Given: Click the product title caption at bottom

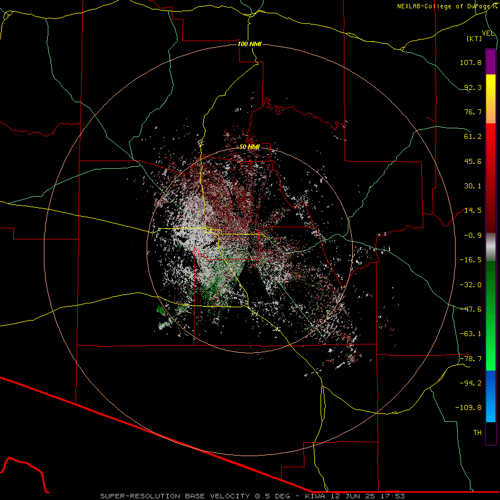Looking at the screenshot, I should pos(253,496).
